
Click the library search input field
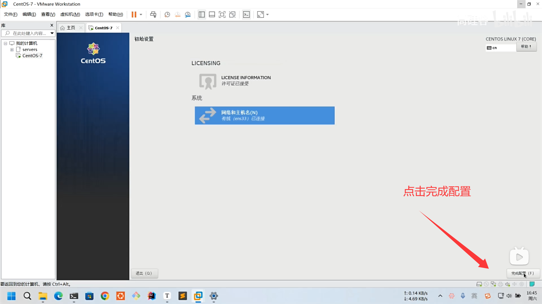tap(29, 33)
